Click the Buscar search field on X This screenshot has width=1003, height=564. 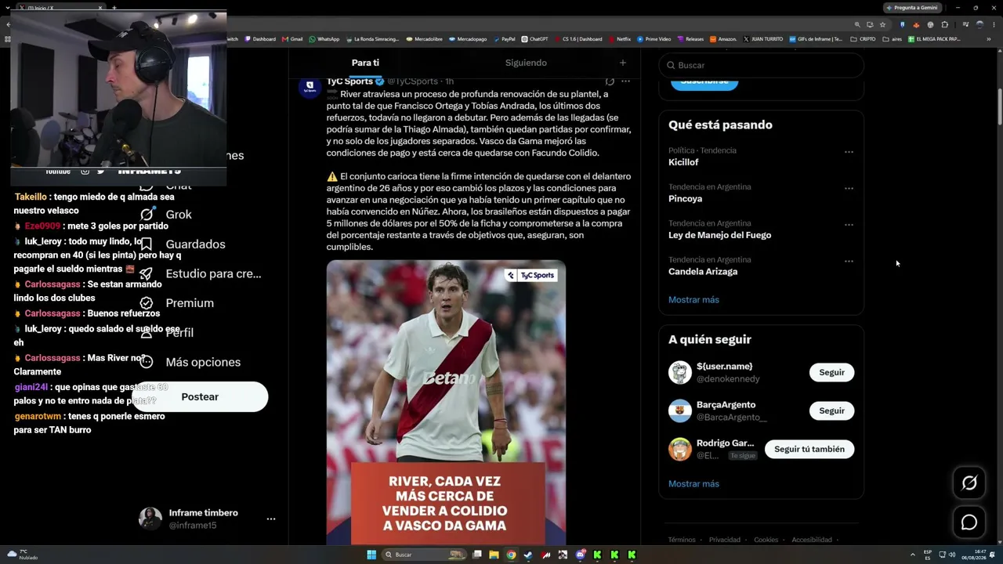point(762,65)
